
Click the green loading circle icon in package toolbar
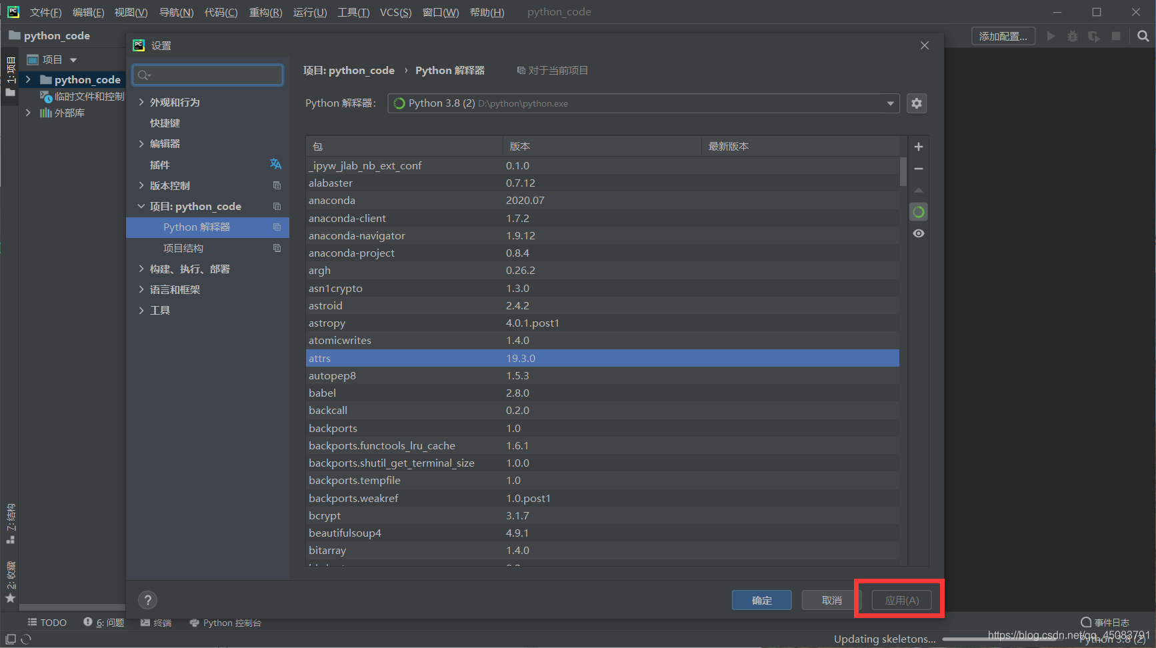919,212
